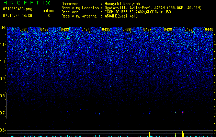Click the 1.0 kHz frequency axis label

[3, 62]
